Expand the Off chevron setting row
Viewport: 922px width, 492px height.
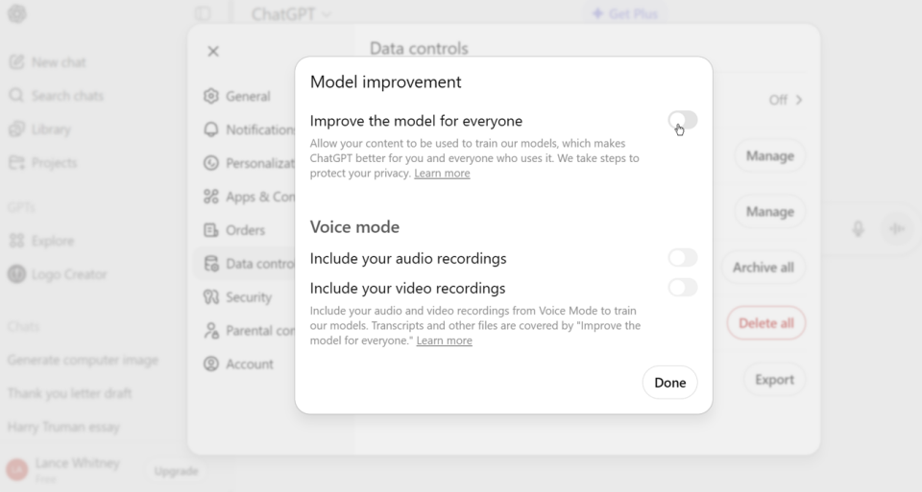click(x=786, y=100)
